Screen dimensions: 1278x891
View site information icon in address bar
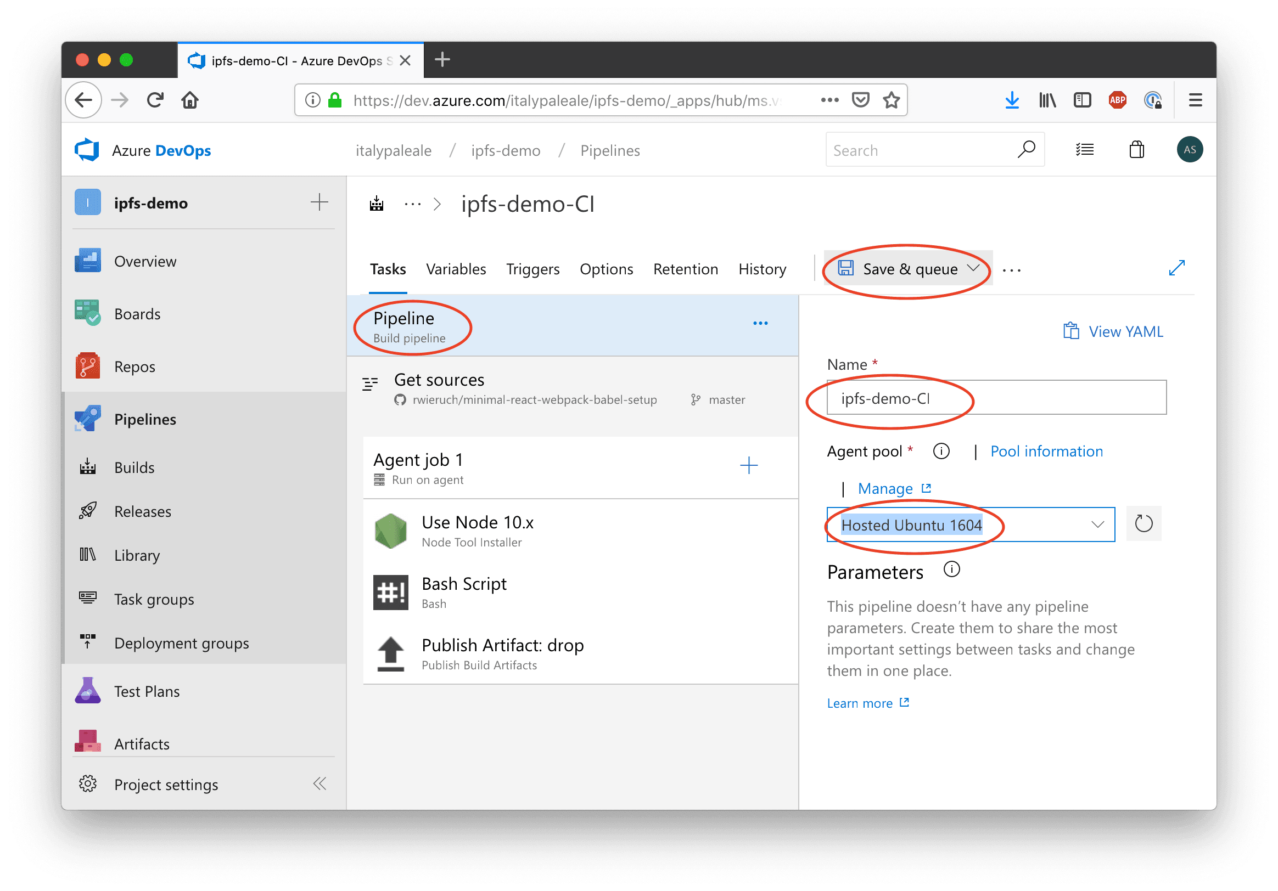point(313,100)
